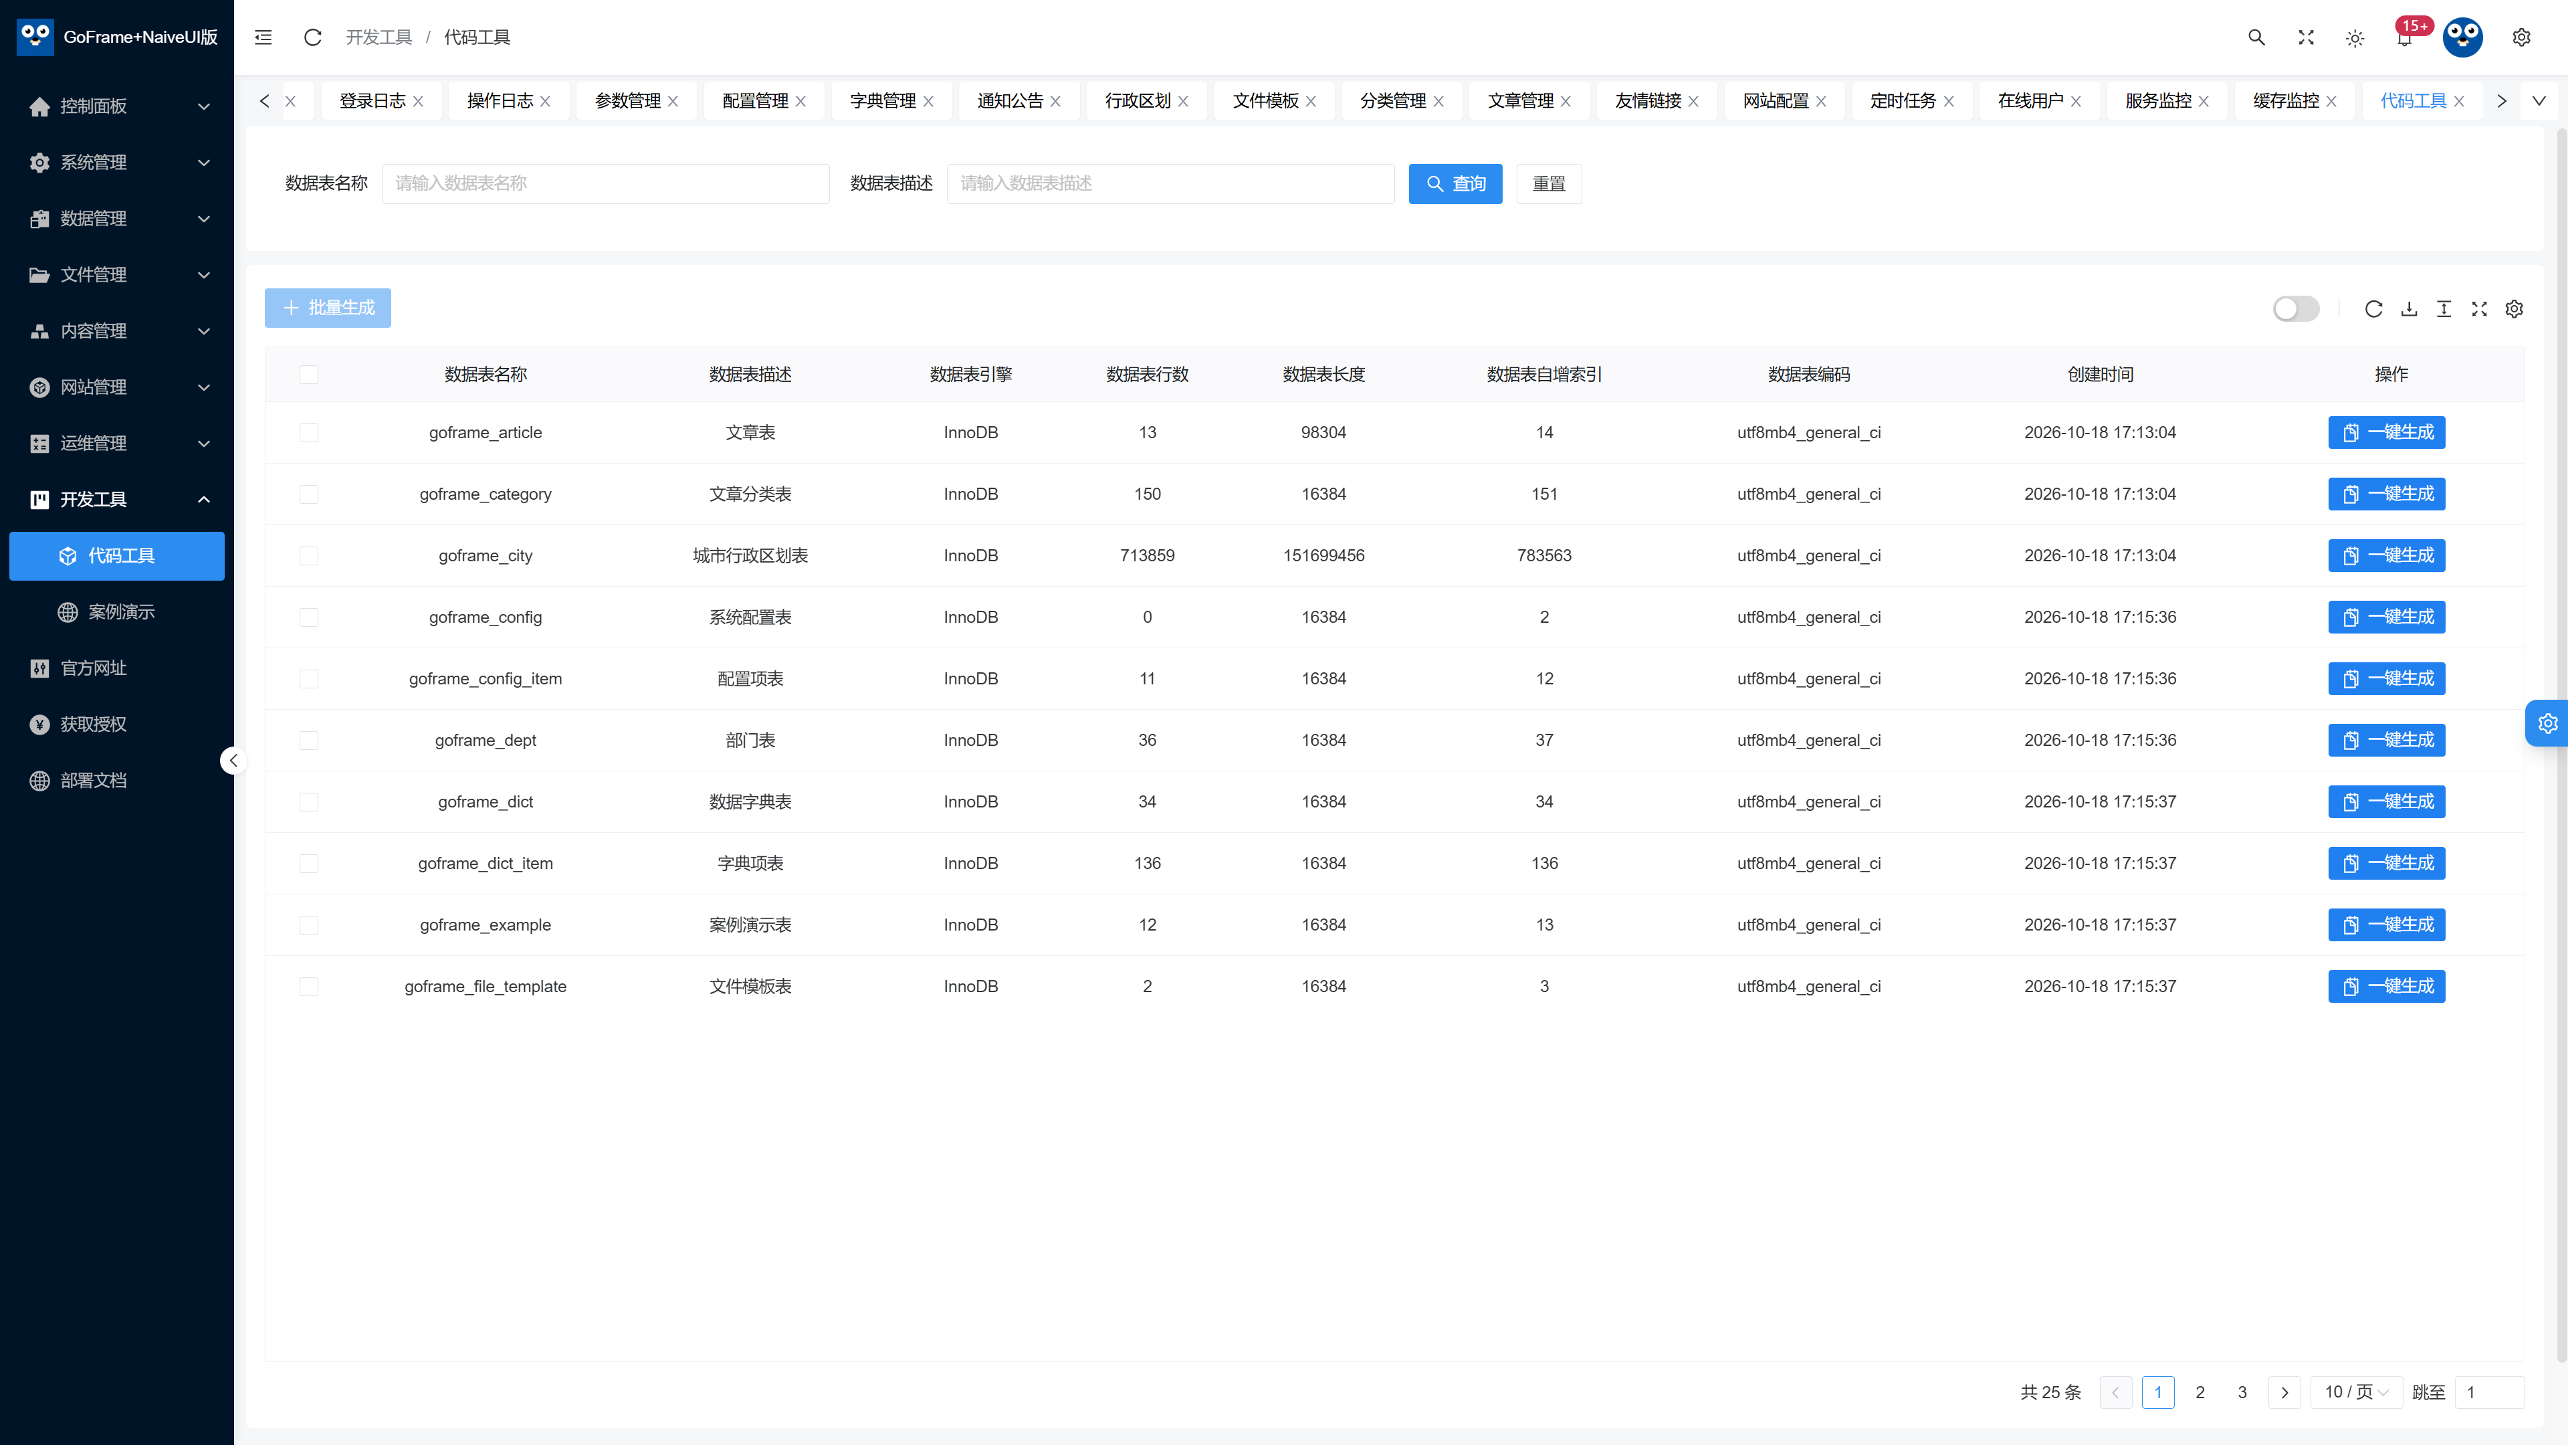2568x1445 pixels.
Task: Open header settings gear icon
Action: 2521,37
